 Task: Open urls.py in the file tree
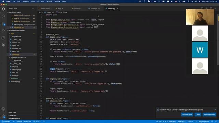pos(15,72)
